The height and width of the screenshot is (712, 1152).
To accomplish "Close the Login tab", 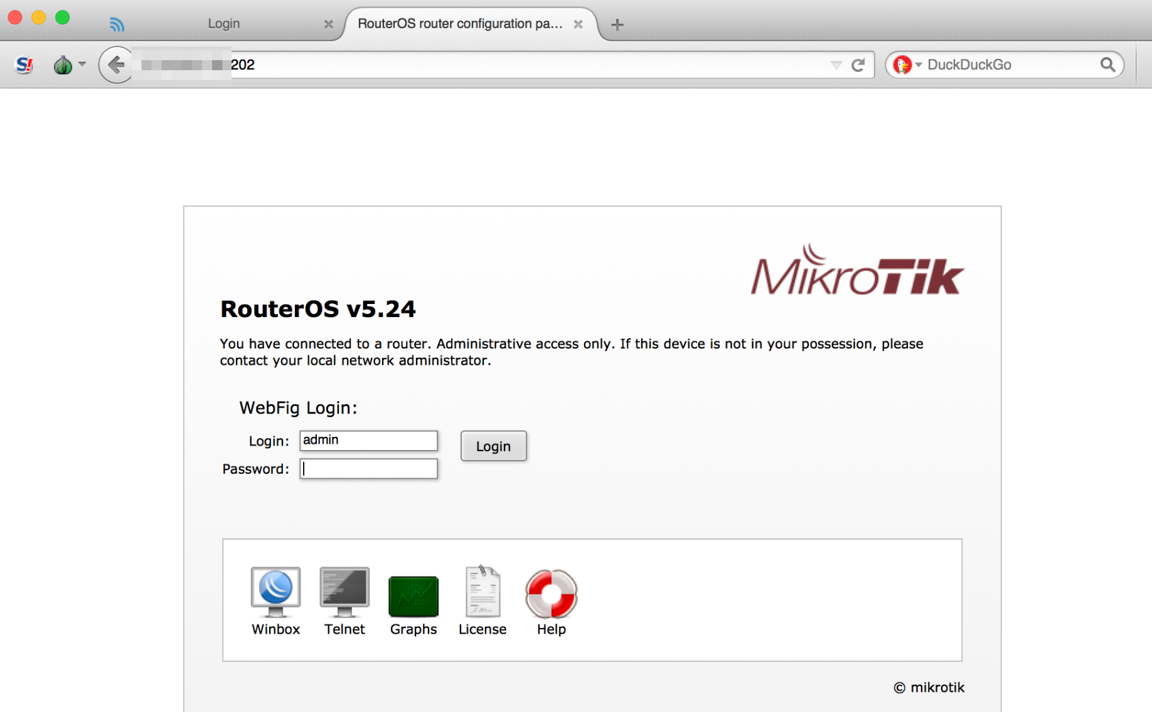I will [x=328, y=24].
